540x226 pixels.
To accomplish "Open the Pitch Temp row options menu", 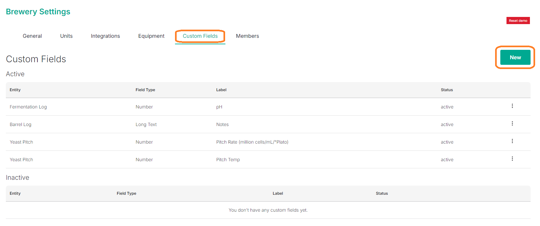I will 512,159.
